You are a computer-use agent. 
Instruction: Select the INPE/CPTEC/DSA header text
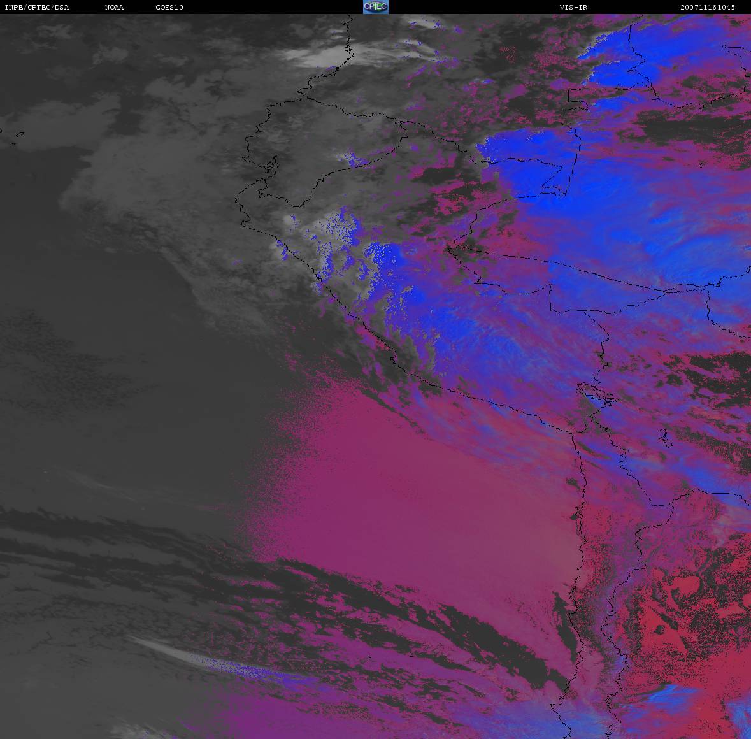(x=37, y=7)
